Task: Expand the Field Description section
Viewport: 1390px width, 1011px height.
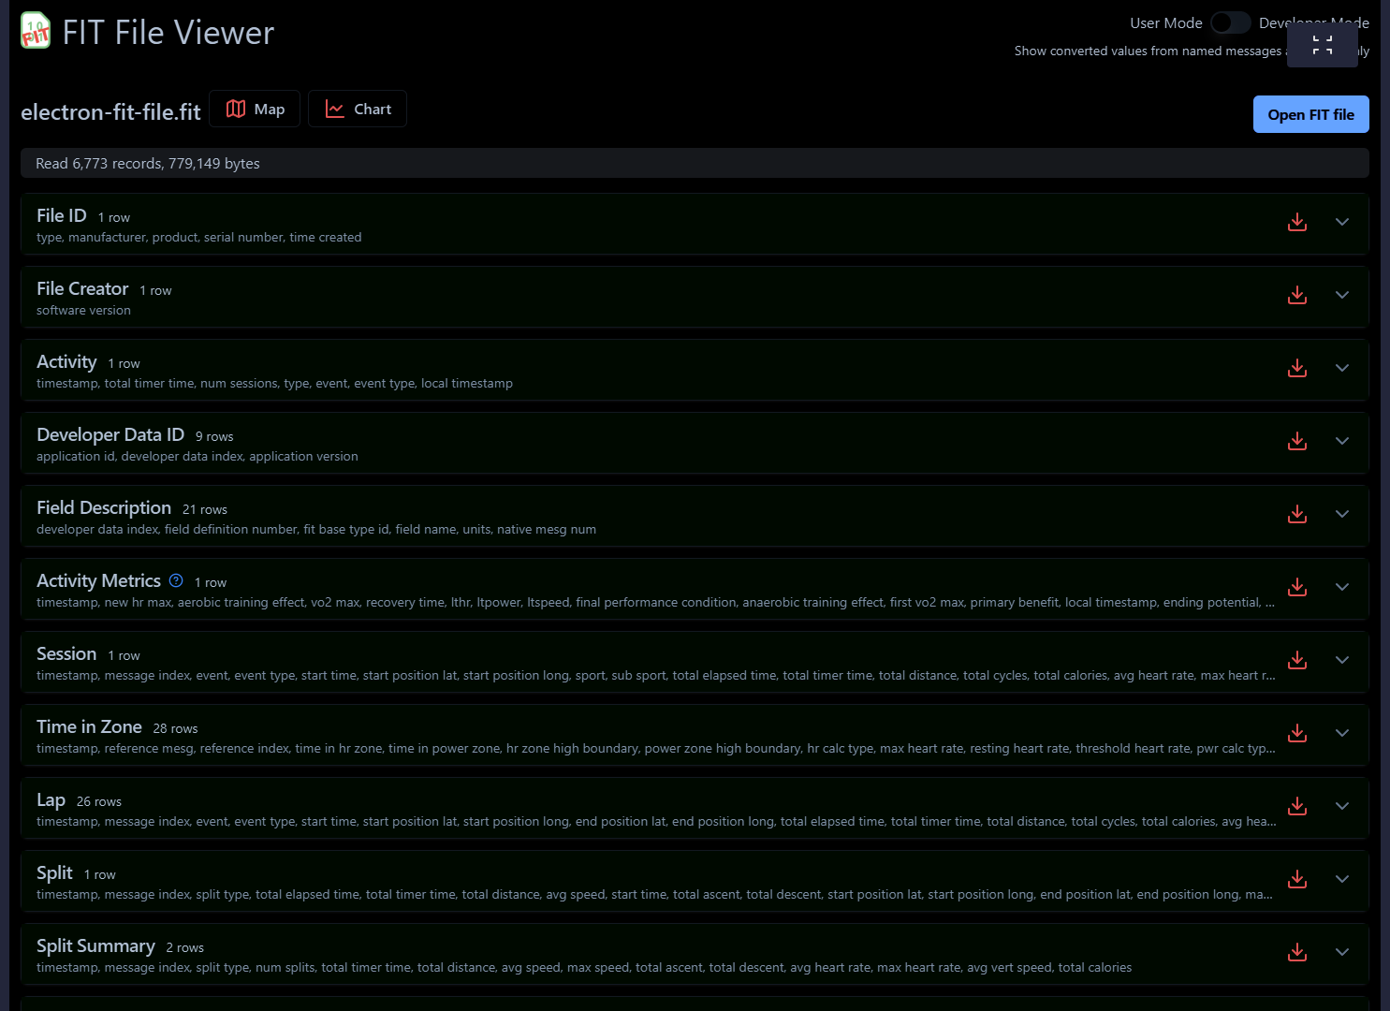Action: coord(1342,514)
